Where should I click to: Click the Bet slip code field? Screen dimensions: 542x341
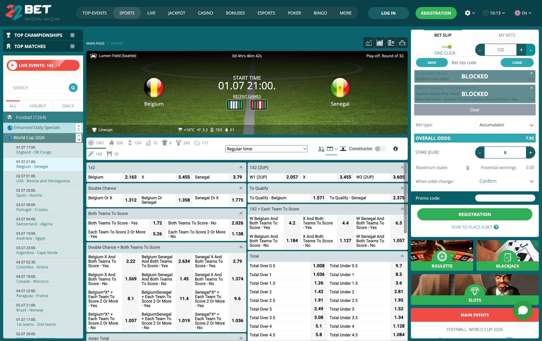[x=474, y=63]
